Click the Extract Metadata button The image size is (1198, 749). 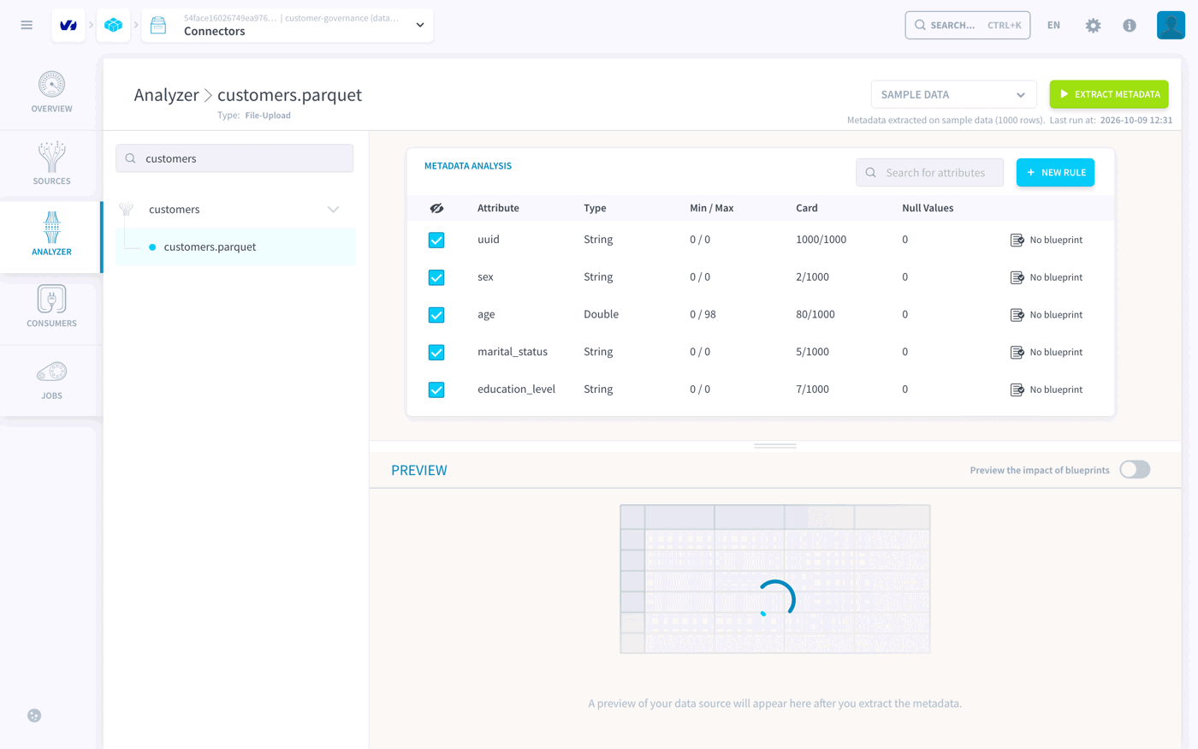click(1109, 94)
